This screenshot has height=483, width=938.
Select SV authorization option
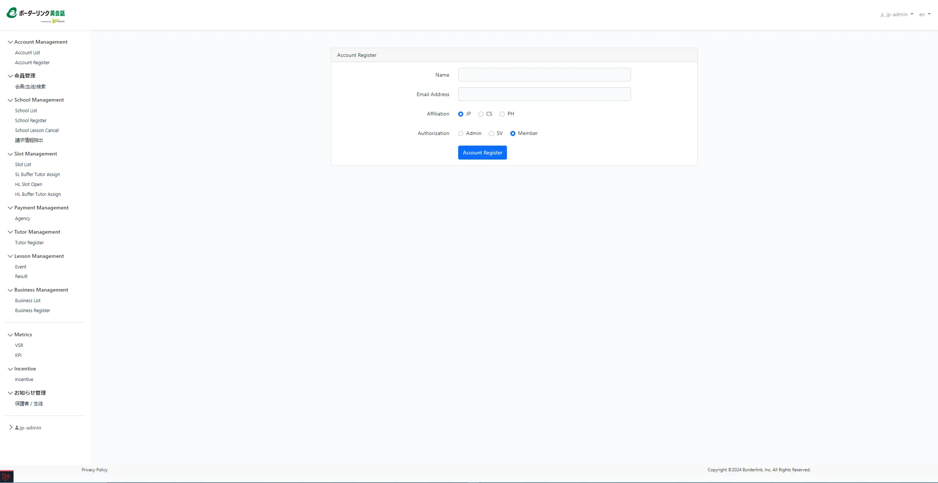[x=491, y=133]
